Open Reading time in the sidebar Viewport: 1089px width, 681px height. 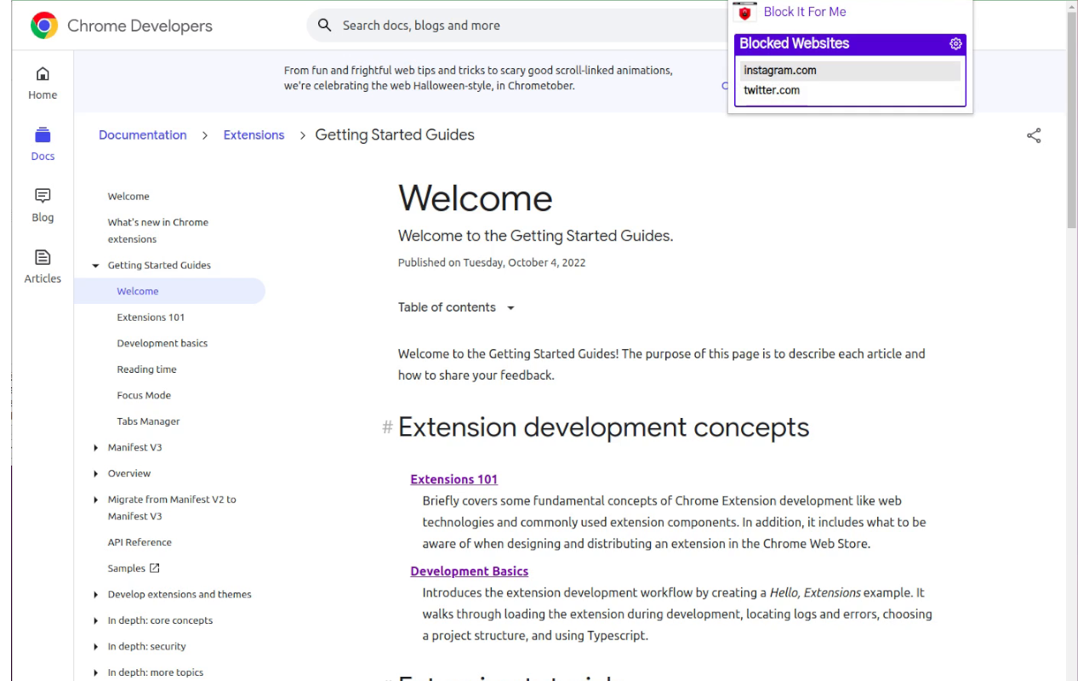[x=147, y=369]
